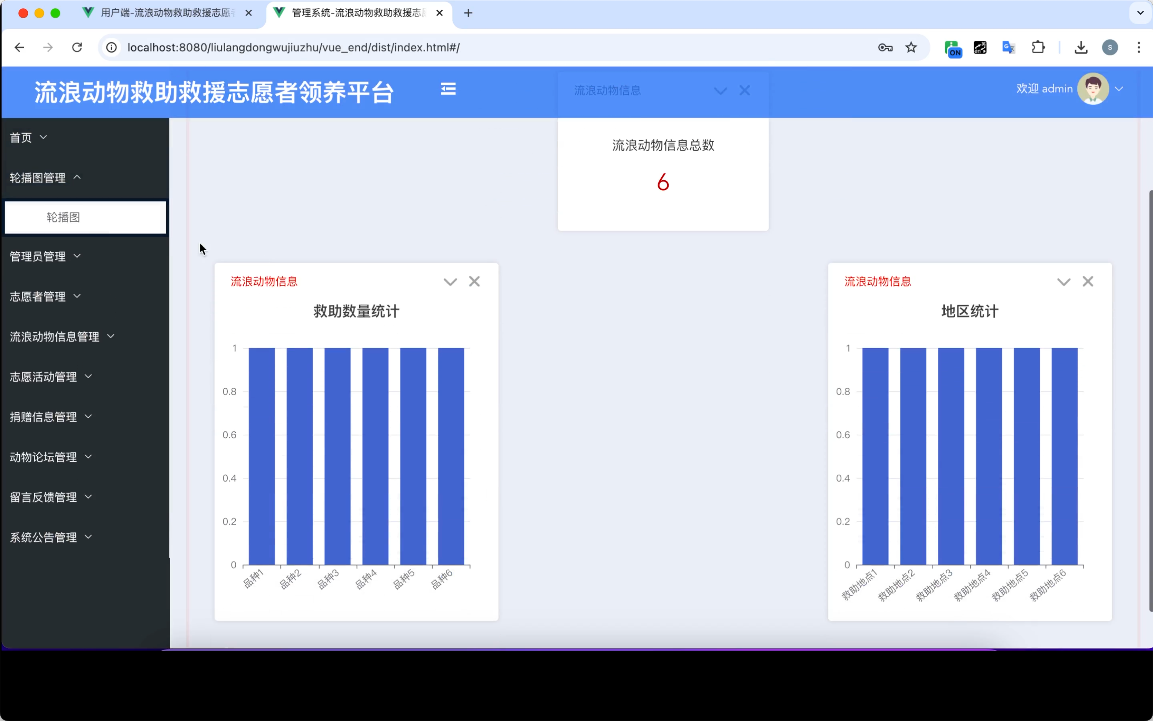Collapse the 轮播图管理 sidebar menu
Viewport: 1153px width, 721px height.
click(x=45, y=178)
